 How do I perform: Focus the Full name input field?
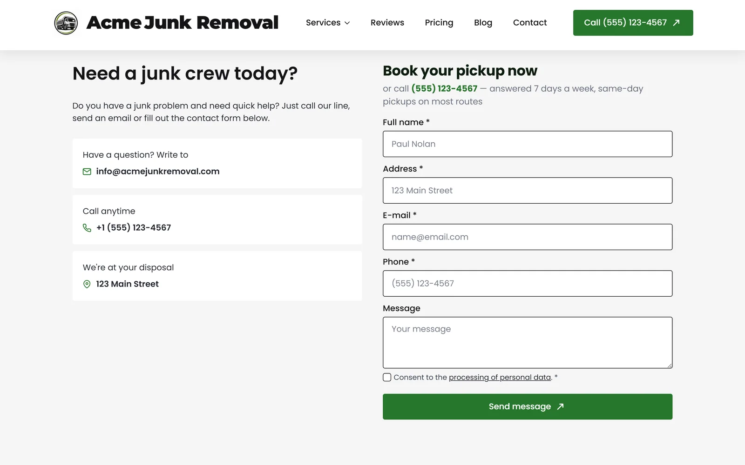[528, 144]
